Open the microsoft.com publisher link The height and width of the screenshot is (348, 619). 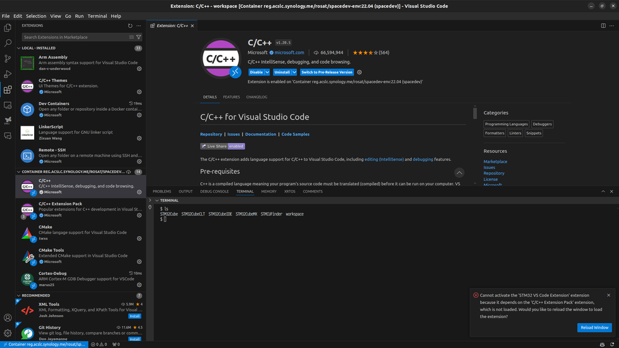click(x=289, y=53)
